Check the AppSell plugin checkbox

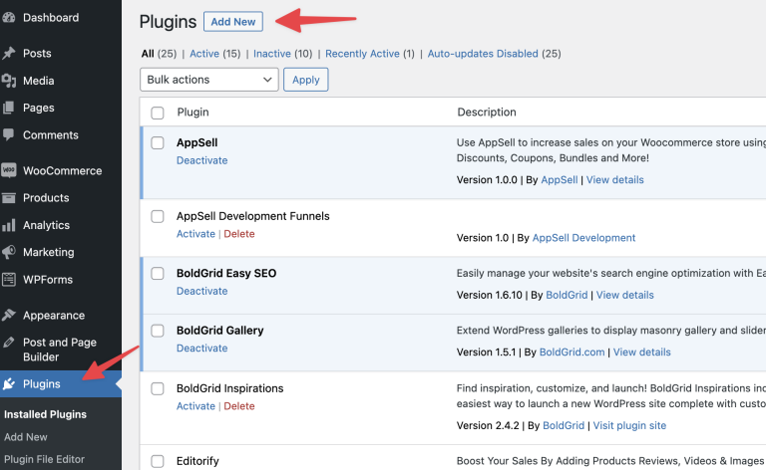click(158, 142)
